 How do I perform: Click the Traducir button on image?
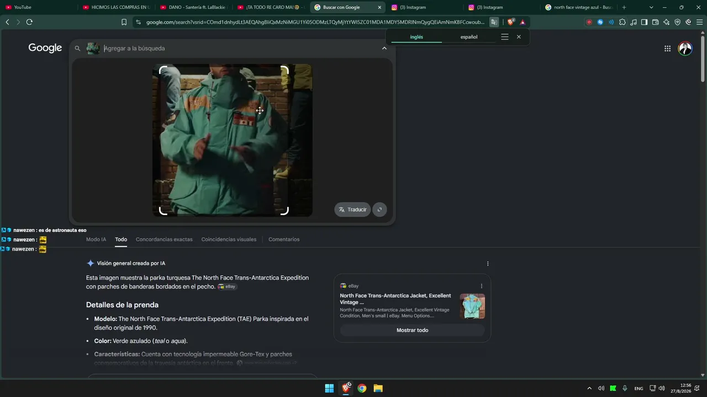pyautogui.click(x=352, y=210)
